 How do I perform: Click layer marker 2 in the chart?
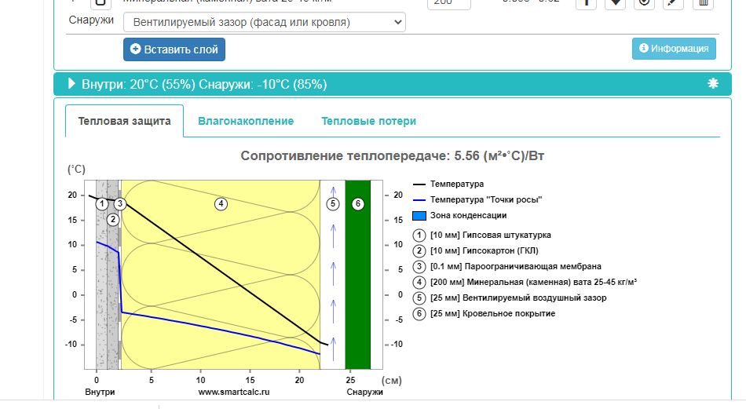(113, 219)
